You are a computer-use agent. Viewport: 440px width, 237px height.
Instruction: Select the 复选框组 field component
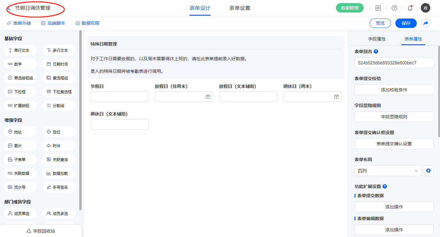tap(59, 78)
